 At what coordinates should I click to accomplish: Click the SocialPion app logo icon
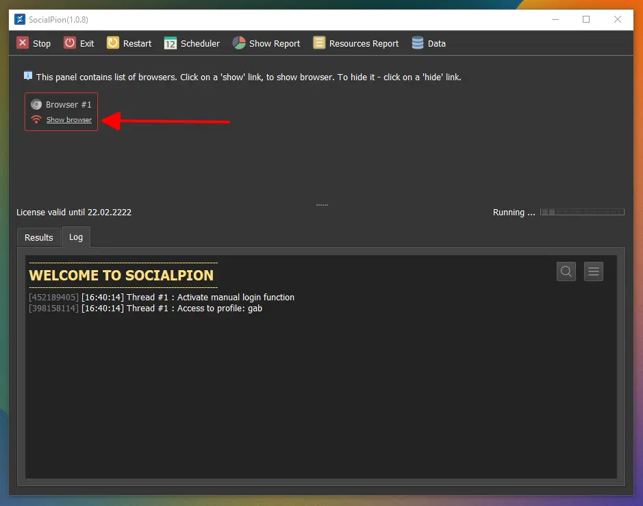[x=20, y=19]
